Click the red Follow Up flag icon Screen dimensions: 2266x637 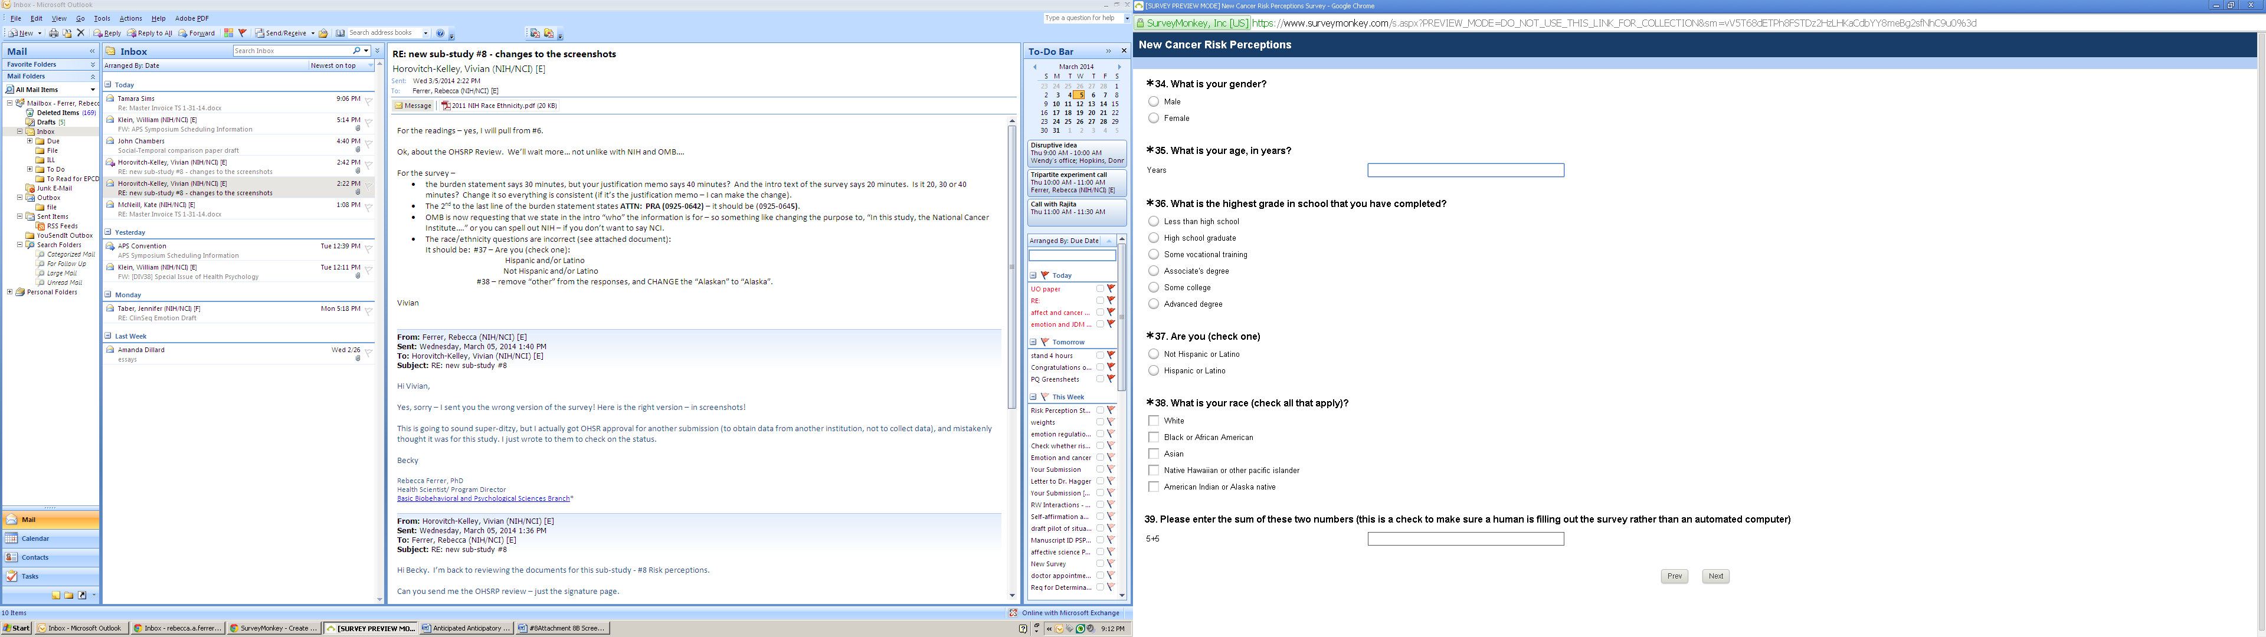tap(242, 34)
